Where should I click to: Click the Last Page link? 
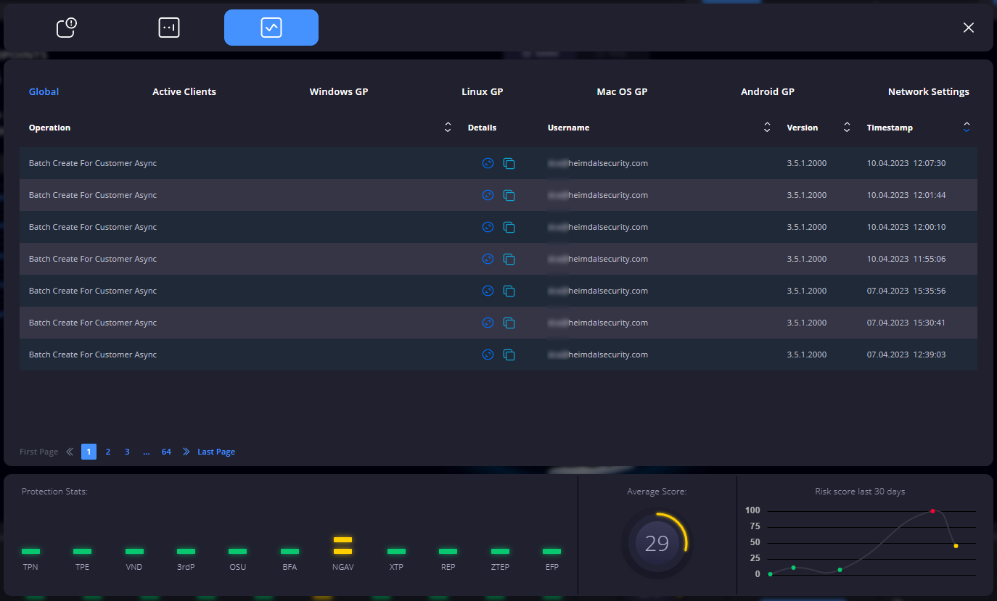[x=216, y=452]
